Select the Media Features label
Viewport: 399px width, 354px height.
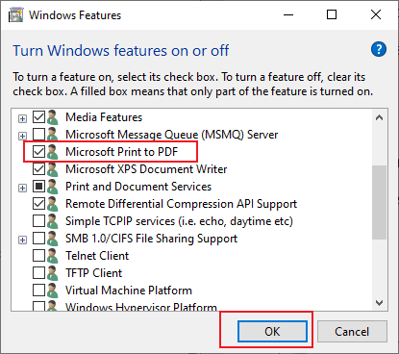(x=104, y=117)
